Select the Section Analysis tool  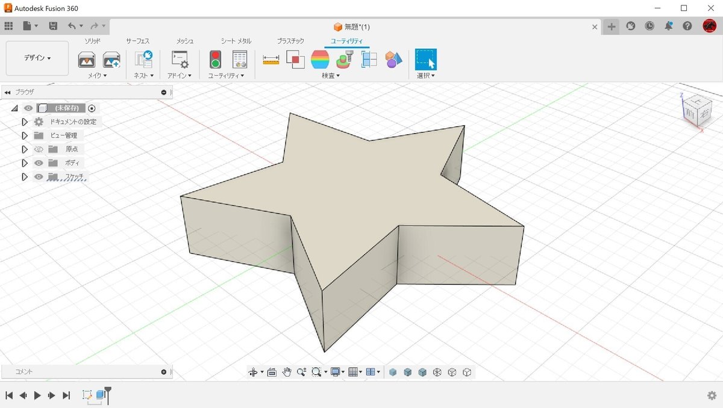[369, 60]
